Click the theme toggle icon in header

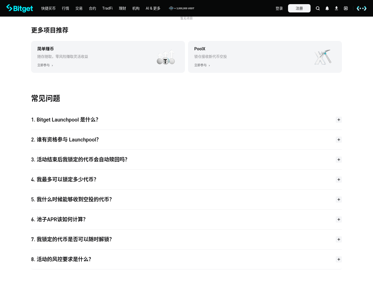[x=362, y=8]
